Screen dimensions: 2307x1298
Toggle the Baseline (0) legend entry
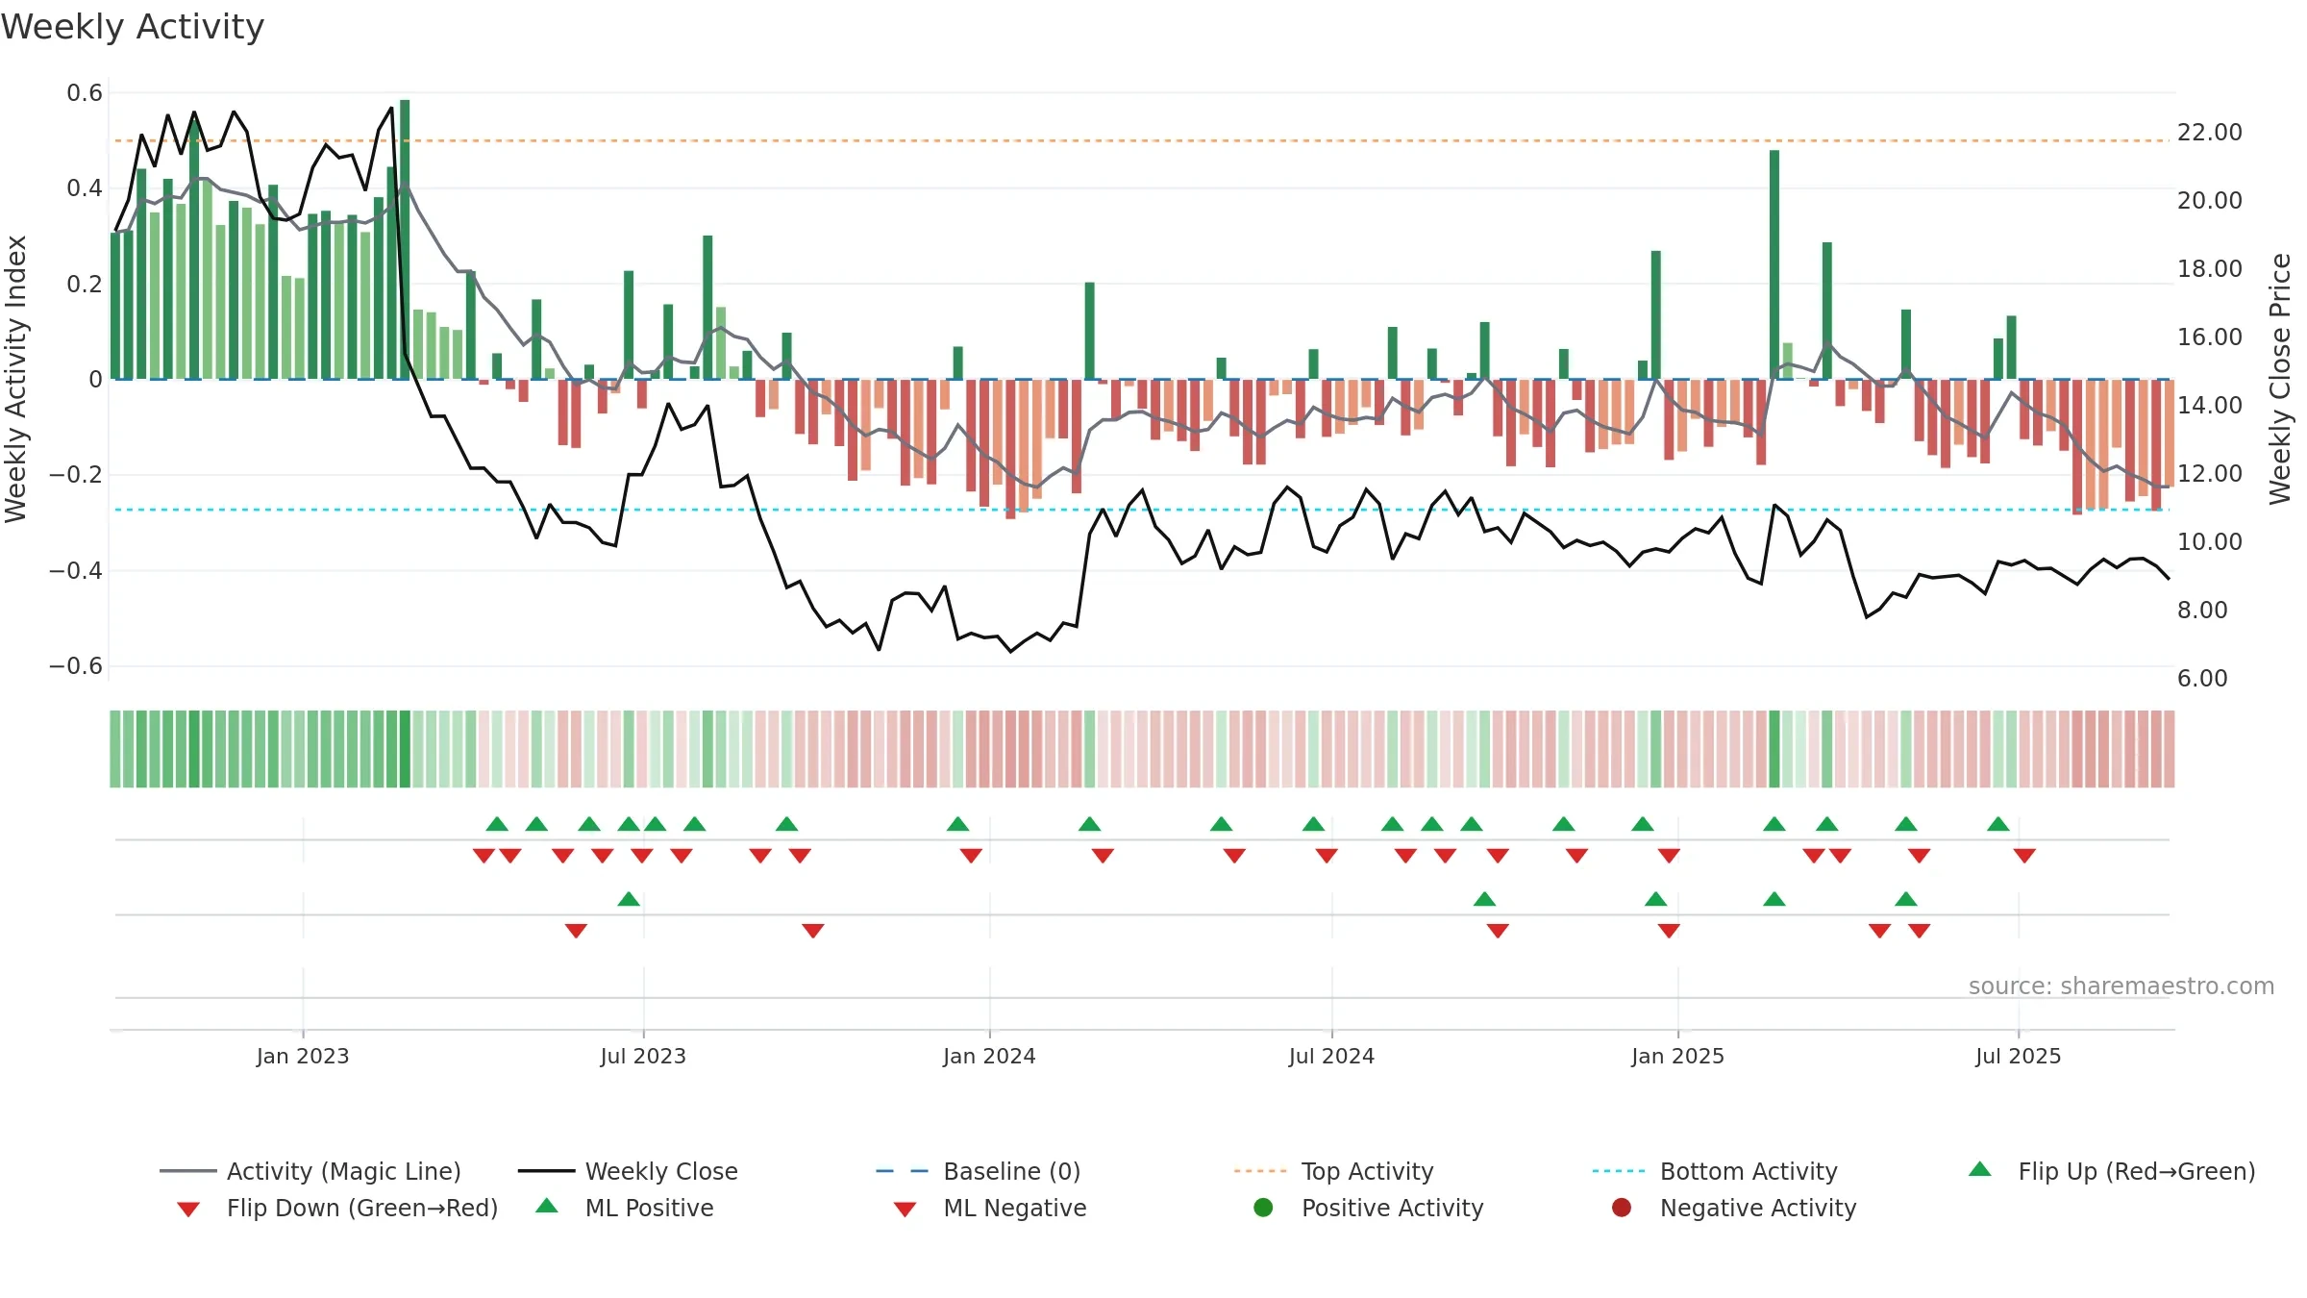click(x=979, y=1171)
